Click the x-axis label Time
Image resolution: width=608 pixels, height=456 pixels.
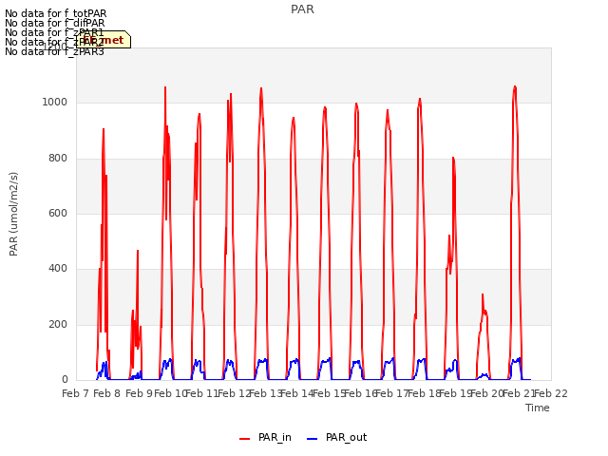[538, 408]
